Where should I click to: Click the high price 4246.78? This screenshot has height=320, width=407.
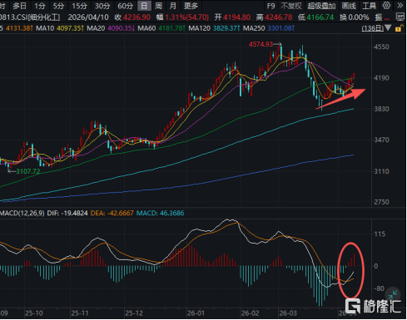(x=279, y=17)
